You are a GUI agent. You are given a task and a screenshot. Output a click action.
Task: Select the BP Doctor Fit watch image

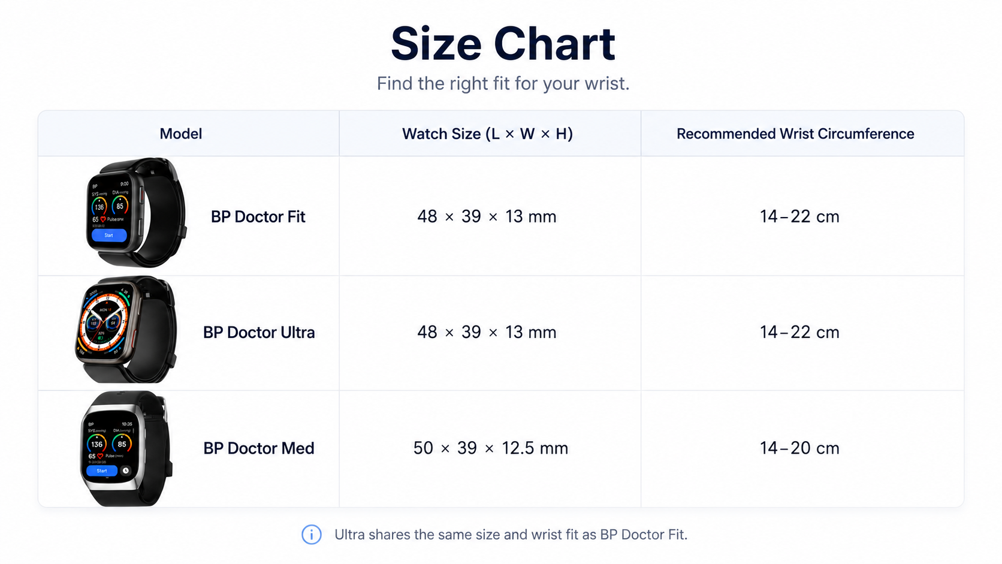(x=137, y=213)
